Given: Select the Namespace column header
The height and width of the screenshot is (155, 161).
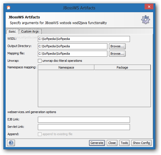Looking at the screenshot, I should [66, 67].
